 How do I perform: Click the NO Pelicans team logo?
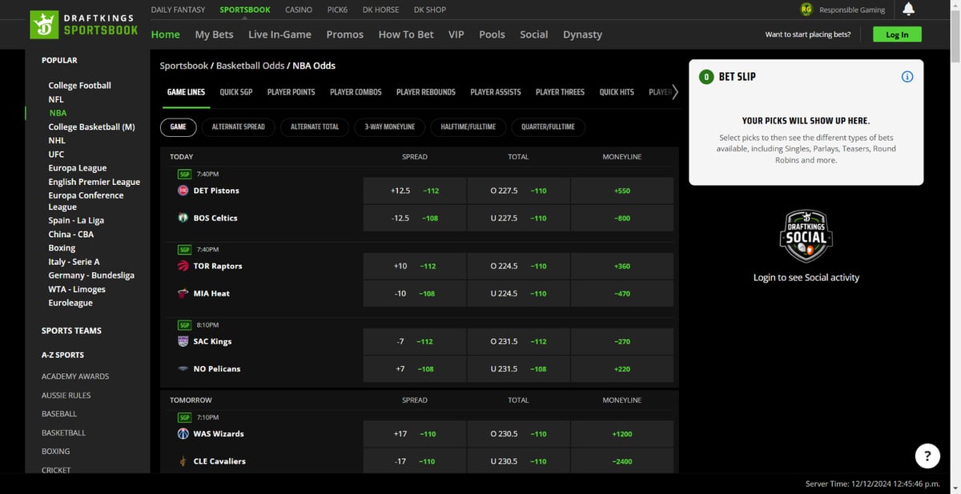pyautogui.click(x=183, y=369)
